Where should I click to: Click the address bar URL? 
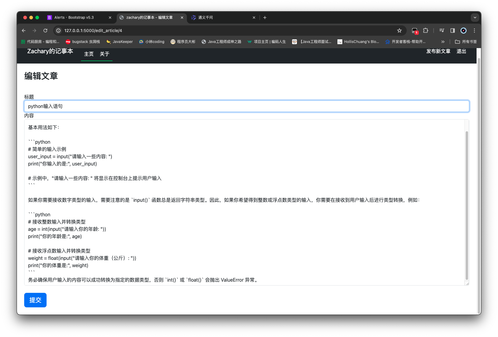[93, 31]
